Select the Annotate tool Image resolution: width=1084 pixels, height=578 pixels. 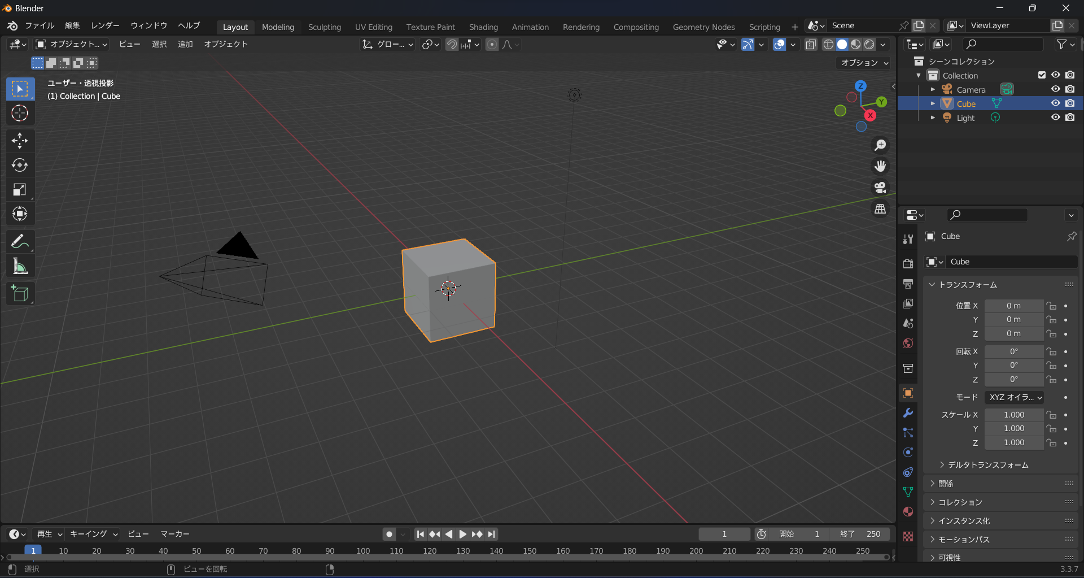[20, 241]
